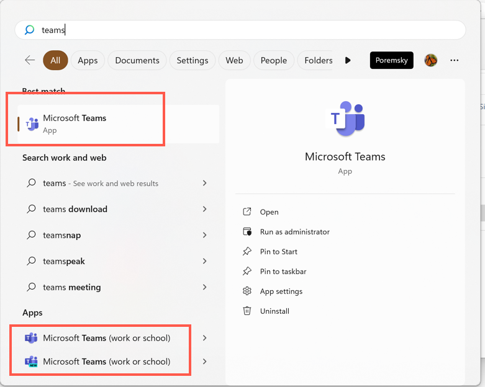Screen dimensions: 485x387
Task: Click inside the search box containing 'teams'
Action: pos(240,30)
